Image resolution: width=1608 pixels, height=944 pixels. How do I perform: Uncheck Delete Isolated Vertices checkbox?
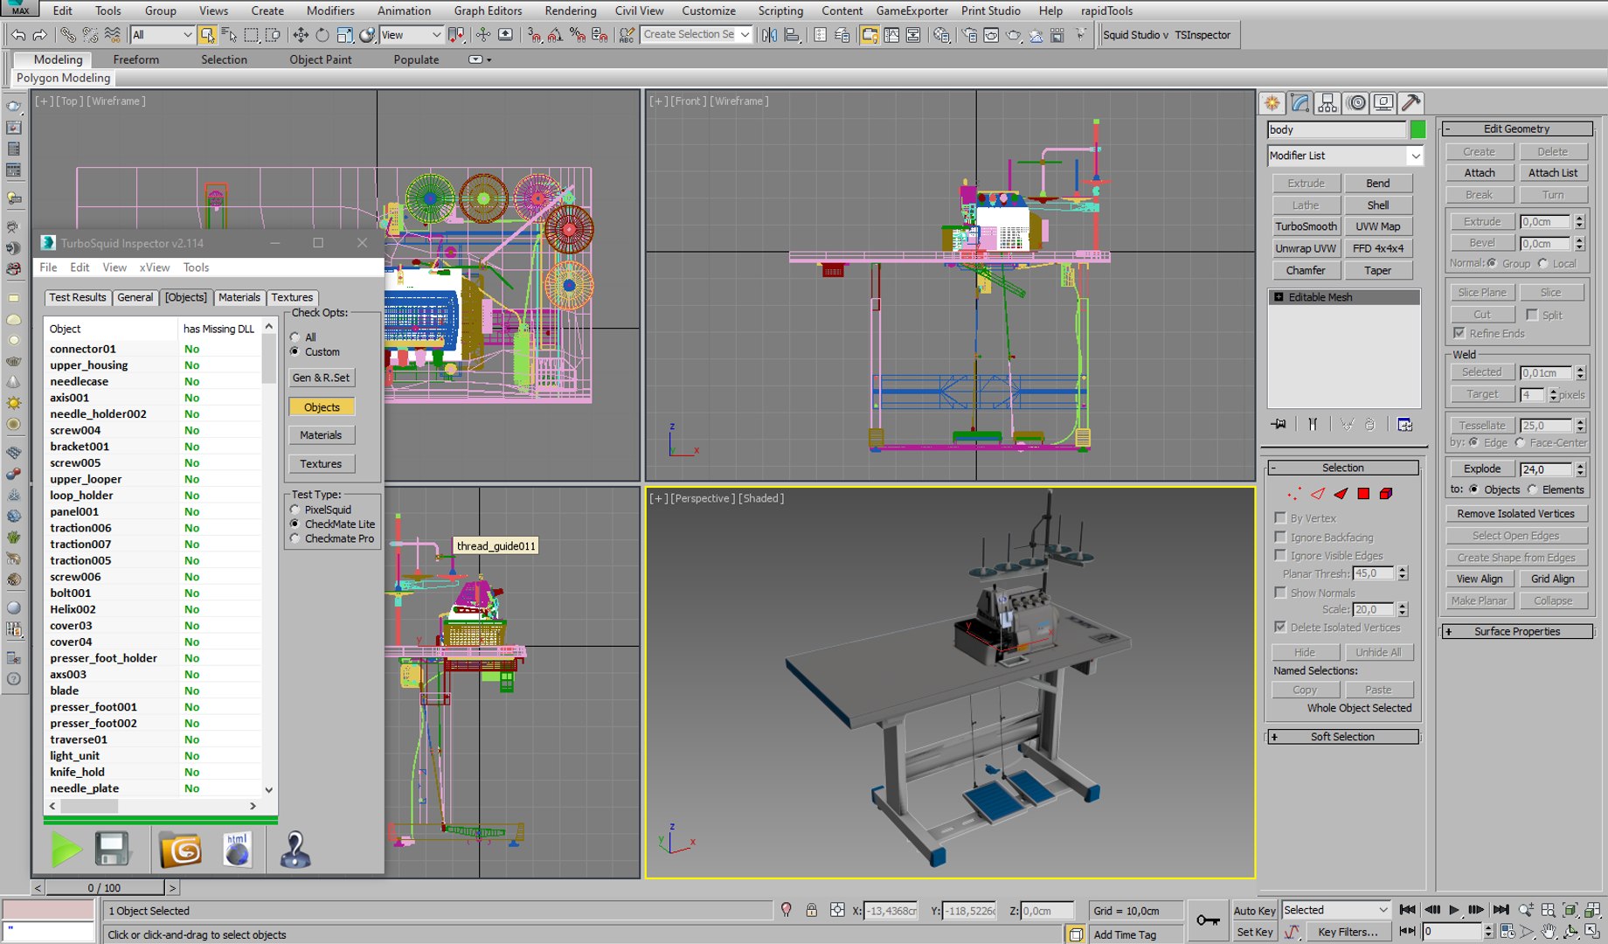(x=1280, y=628)
